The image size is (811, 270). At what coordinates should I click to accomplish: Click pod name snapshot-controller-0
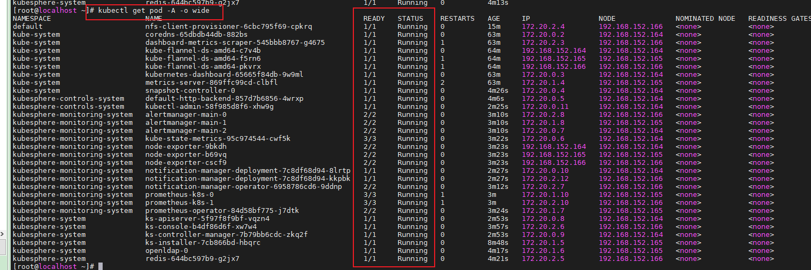190,91
